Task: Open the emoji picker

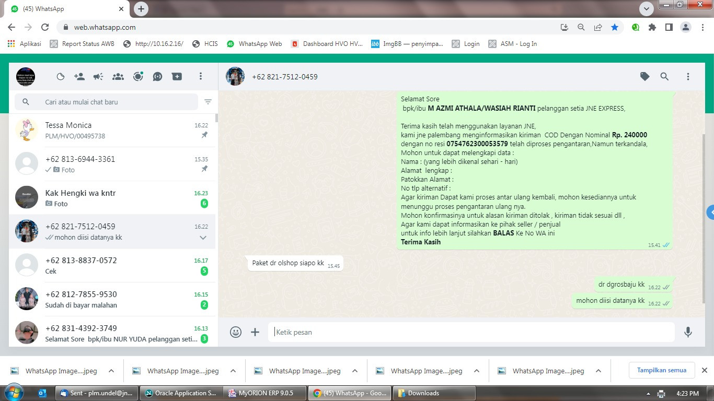Action: [x=236, y=332]
